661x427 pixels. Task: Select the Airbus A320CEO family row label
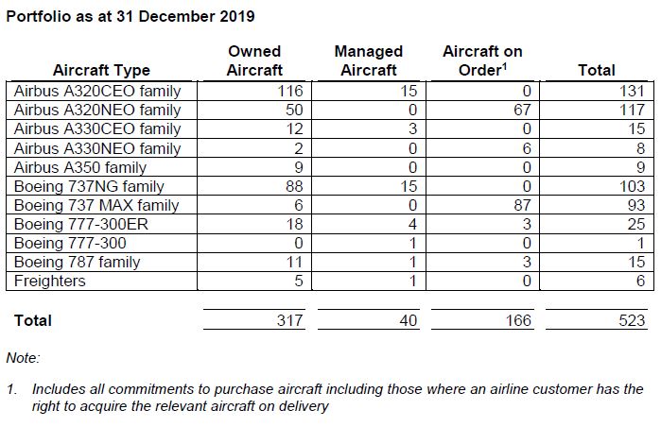pyautogui.click(x=97, y=91)
